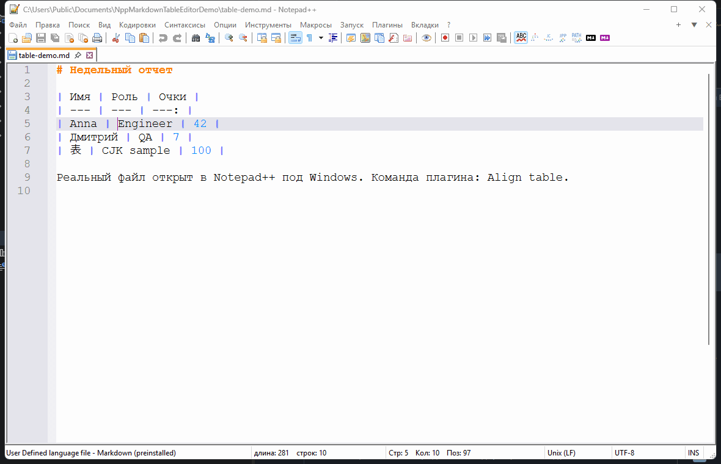Open the Вкладки menu
The height and width of the screenshot is (464, 721).
click(x=425, y=25)
